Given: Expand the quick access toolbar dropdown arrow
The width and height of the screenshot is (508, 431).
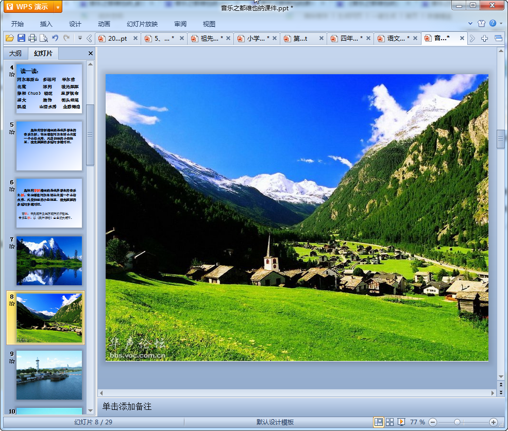Looking at the screenshot, I should pyautogui.click(x=80, y=38).
